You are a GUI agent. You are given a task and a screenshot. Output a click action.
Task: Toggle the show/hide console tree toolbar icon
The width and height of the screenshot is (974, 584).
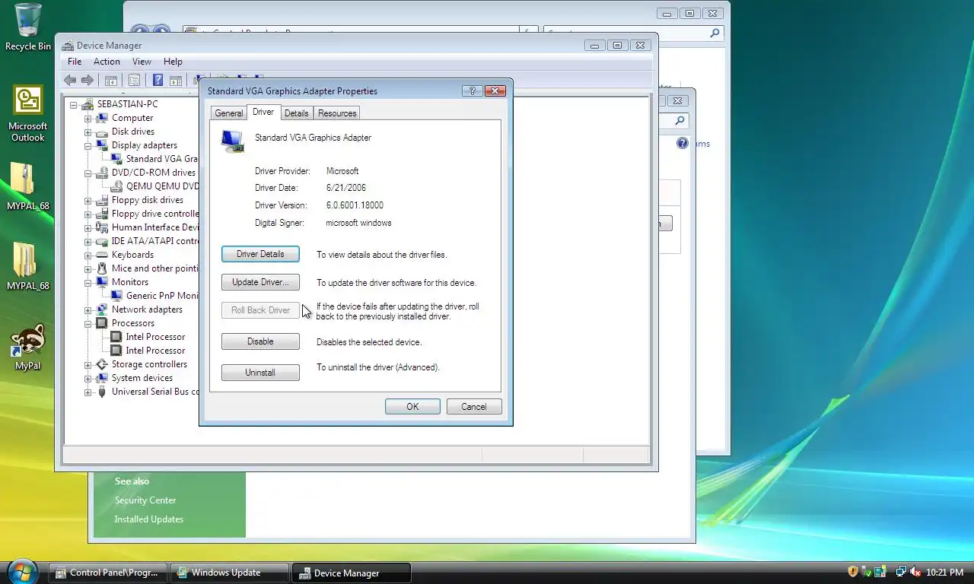(x=110, y=80)
